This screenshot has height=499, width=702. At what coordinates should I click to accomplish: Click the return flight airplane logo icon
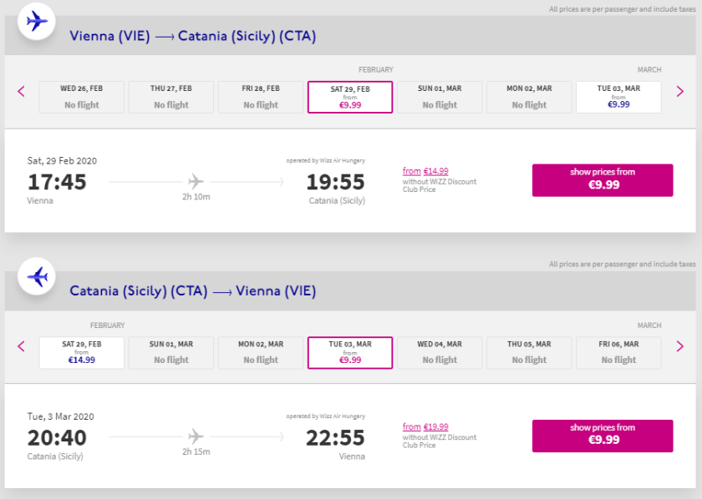[x=37, y=275]
